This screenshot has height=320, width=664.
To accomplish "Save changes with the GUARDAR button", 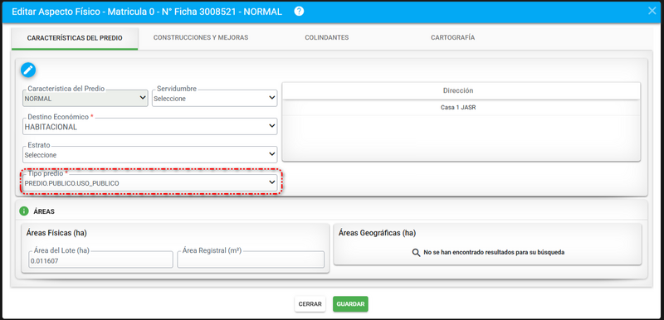I will tap(350, 304).
